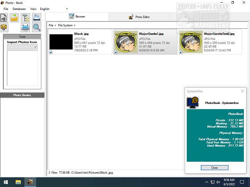Click the open folder toolbar icon
This screenshot has height=187, width=250.
coord(14,18)
